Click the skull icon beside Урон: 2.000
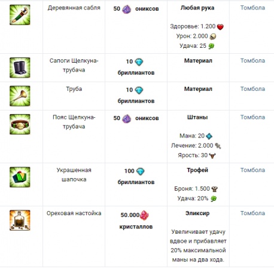 pyautogui.click(x=213, y=36)
